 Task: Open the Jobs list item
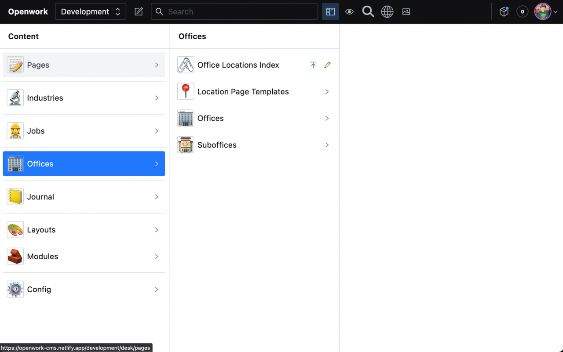click(84, 131)
